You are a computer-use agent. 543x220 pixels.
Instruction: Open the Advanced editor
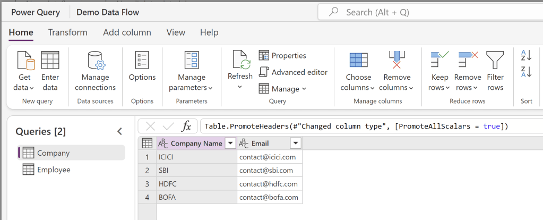point(293,72)
